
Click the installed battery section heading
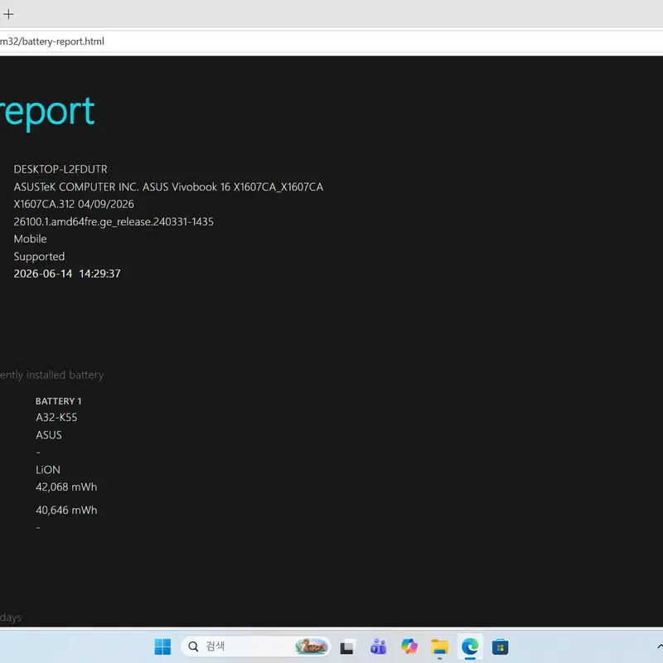[51, 375]
